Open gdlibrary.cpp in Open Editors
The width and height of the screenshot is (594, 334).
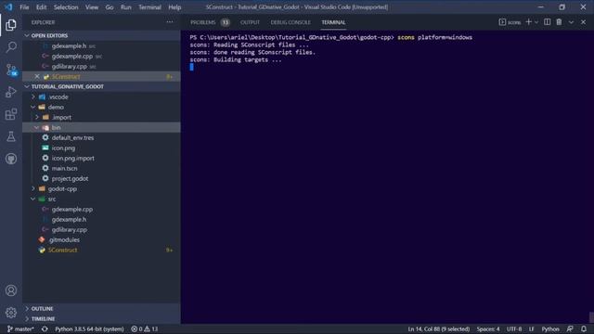(101, 66)
